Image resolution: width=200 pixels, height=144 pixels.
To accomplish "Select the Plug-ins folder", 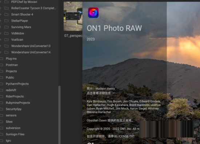I will [x=11, y=59].
